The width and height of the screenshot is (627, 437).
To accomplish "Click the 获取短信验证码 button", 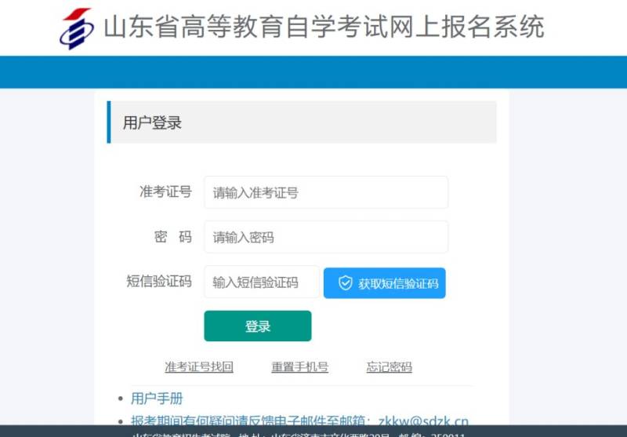I will tap(384, 283).
